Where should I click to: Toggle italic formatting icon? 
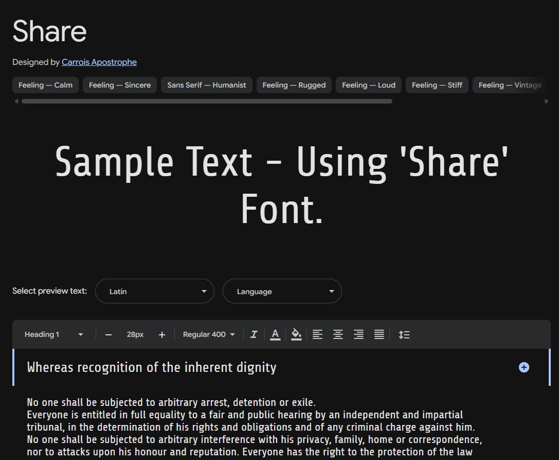click(x=254, y=334)
